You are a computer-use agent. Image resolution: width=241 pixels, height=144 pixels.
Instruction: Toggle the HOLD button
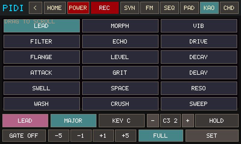click(x=217, y=121)
